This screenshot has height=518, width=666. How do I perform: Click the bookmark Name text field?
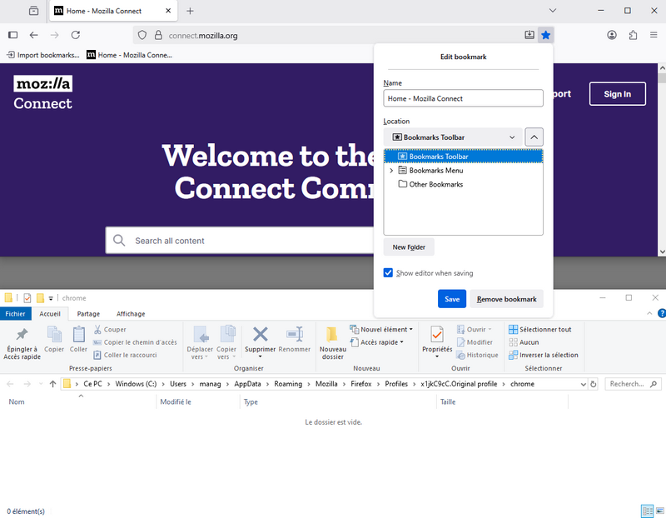tap(463, 98)
